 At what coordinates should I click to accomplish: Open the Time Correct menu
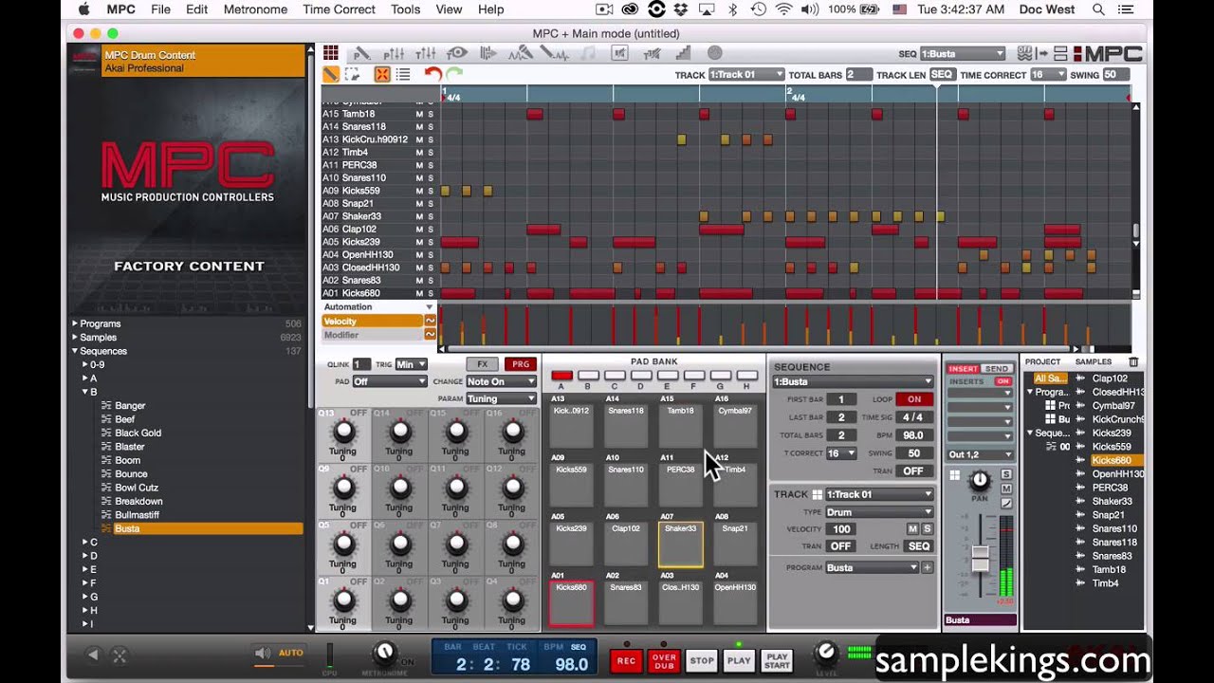click(x=339, y=9)
